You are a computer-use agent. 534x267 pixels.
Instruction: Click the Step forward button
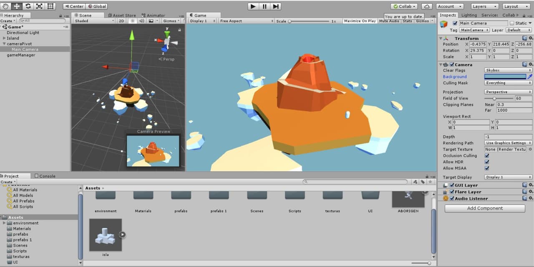pos(275,6)
